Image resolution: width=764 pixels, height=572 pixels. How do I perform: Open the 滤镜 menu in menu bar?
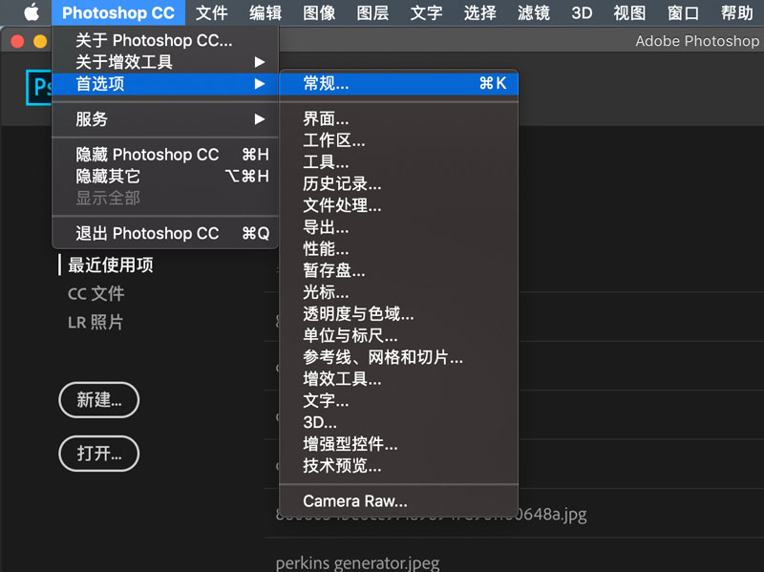click(x=534, y=12)
